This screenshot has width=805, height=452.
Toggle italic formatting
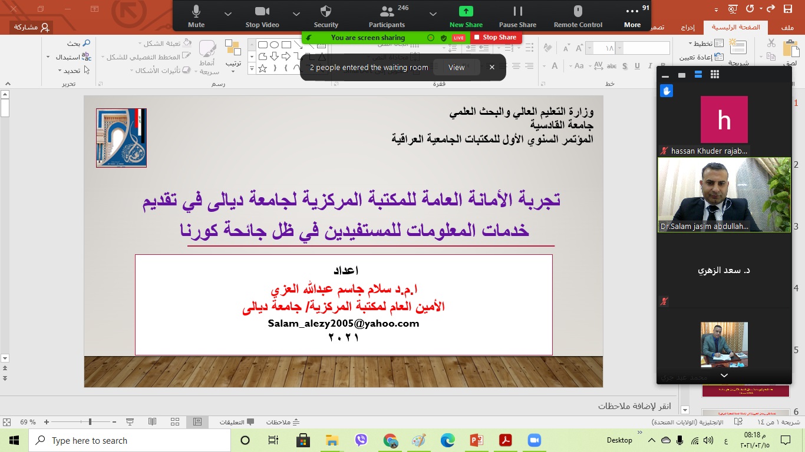pyautogui.click(x=650, y=66)
